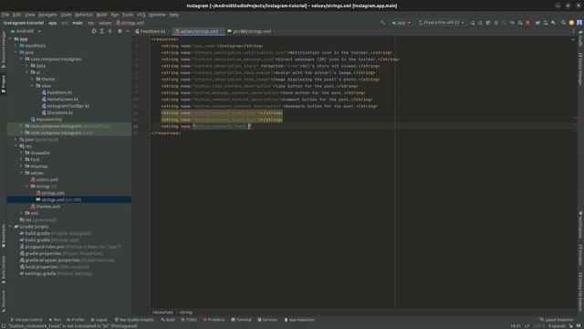This screenshot has width=584, height=329.
Task: Expand the drawable folder
Action: point(21,153)
